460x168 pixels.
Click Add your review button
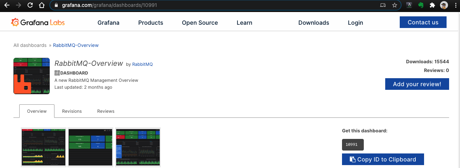[x=417, y=84]
